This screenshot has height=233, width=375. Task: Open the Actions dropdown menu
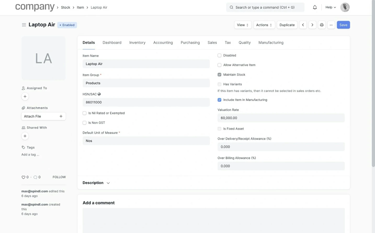tap(264, 25)
